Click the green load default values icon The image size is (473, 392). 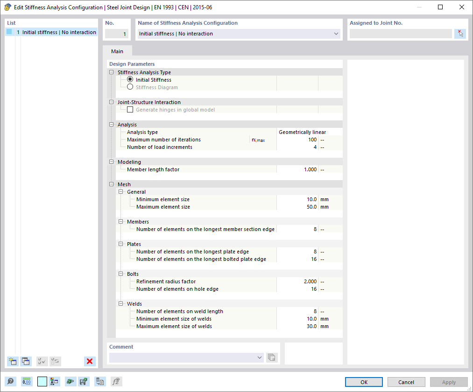click(71, 382)
